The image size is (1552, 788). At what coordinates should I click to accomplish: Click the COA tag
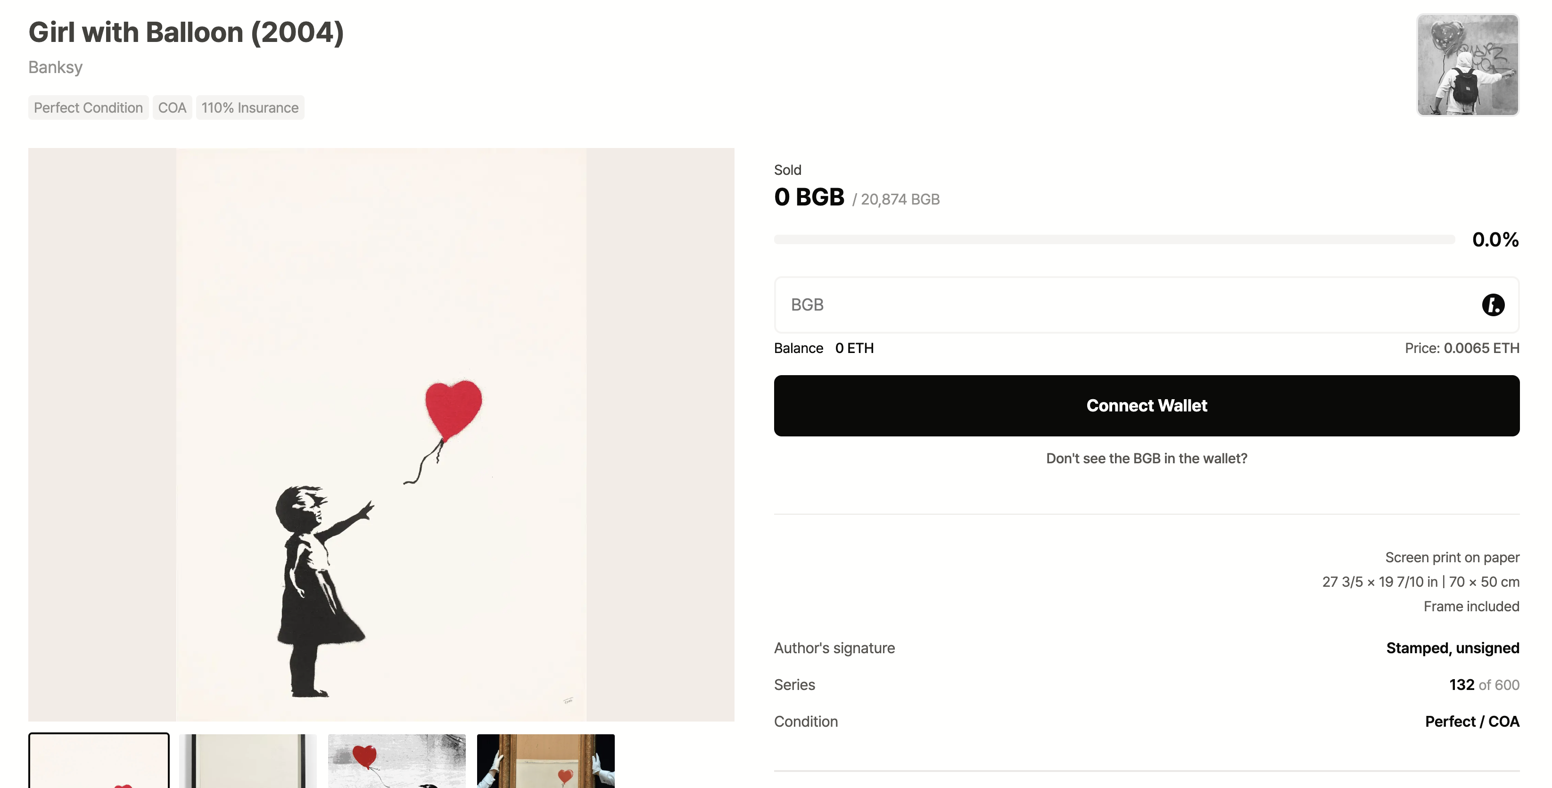172,108
